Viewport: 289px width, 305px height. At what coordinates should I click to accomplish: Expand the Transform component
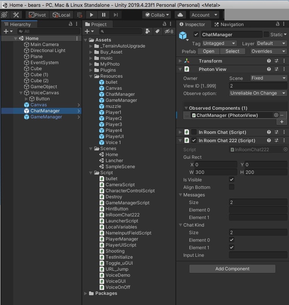[180, 61]
